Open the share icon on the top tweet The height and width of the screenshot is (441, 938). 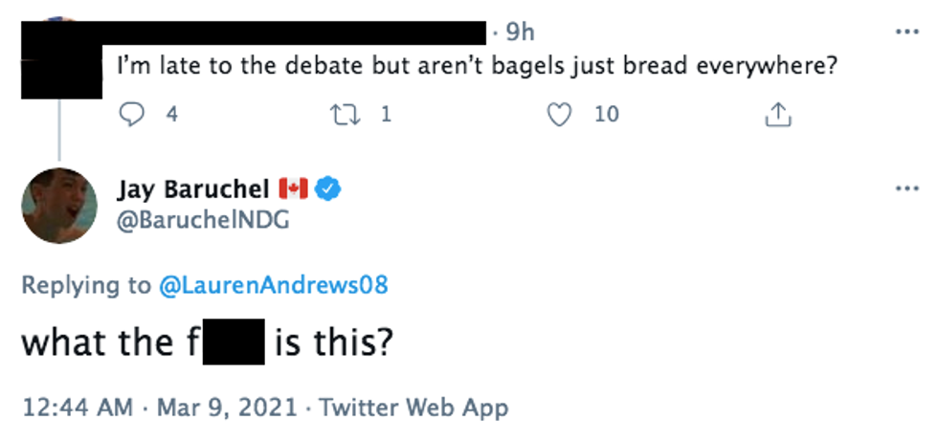pyautogui.click(x=778, y=115)
